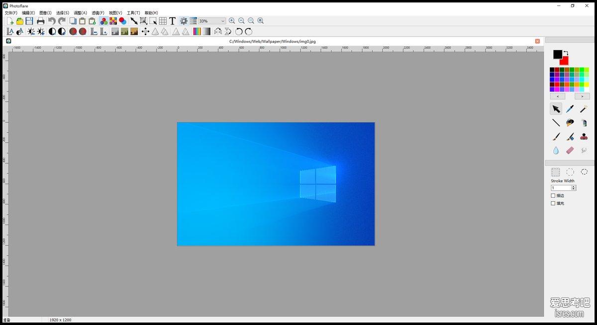Screen dimensions: 597x325
Task: Click the black foreground color swatch
Action: click(558, 54)
